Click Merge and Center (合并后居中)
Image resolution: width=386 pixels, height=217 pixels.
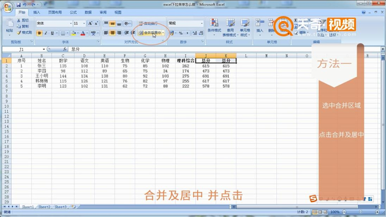tap(150, 33)
